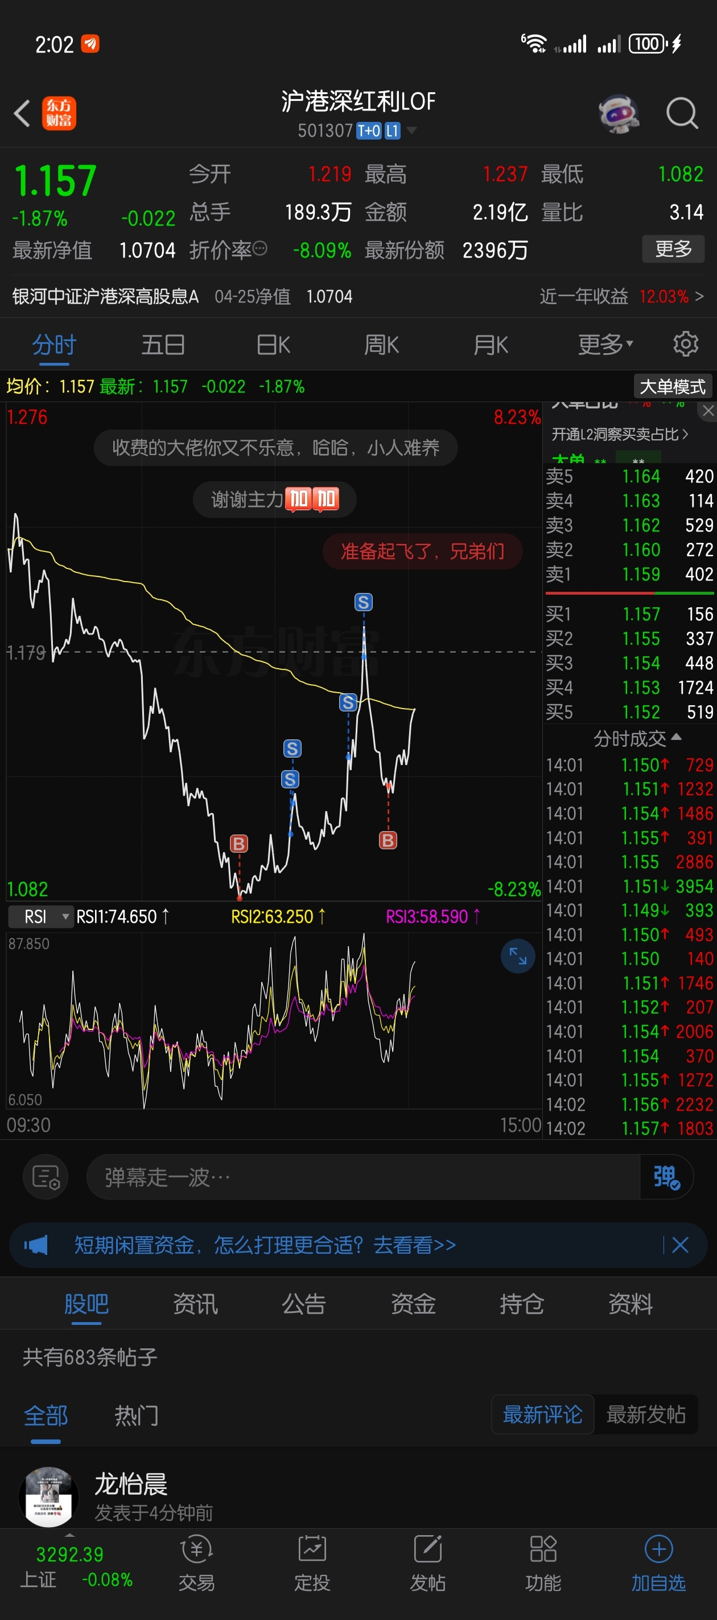
Task: Tap the 准备起飞了，兄弟们 danmaku comment
Action: (422, 551)
